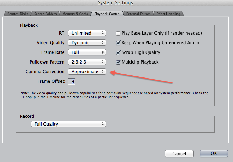233x162 pixels.
Task: Open the Record quality dropdown
Action: pos(68,124)
